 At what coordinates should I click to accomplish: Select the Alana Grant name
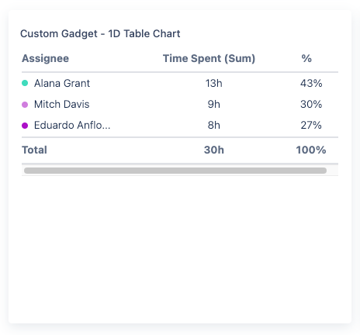pos(62,83)
